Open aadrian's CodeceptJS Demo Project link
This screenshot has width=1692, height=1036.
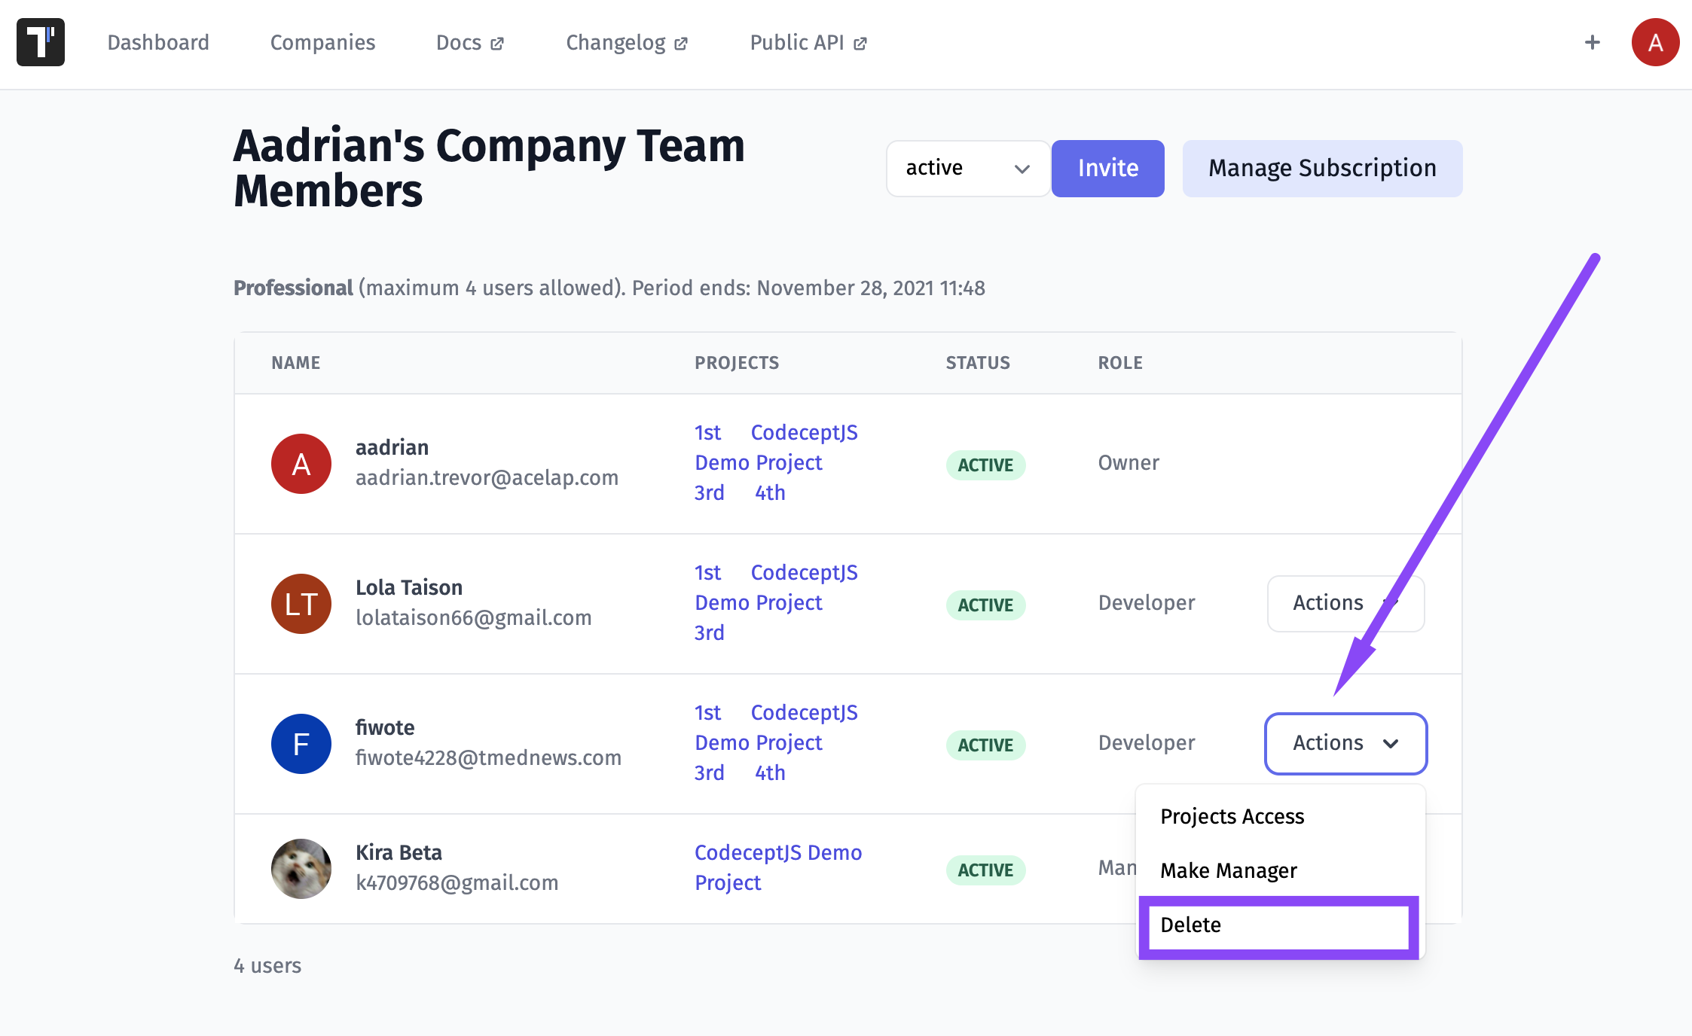tap(776, 447)
